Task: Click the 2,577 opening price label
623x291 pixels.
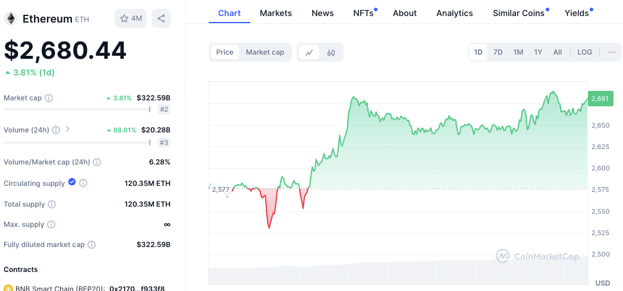Action: point(221,189)
